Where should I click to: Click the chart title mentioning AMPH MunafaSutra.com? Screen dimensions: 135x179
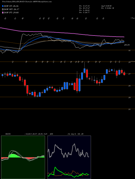point(27,2)
